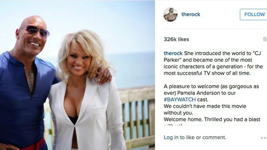Click the main post photo

pyautogui.click(x=77, y=75)
